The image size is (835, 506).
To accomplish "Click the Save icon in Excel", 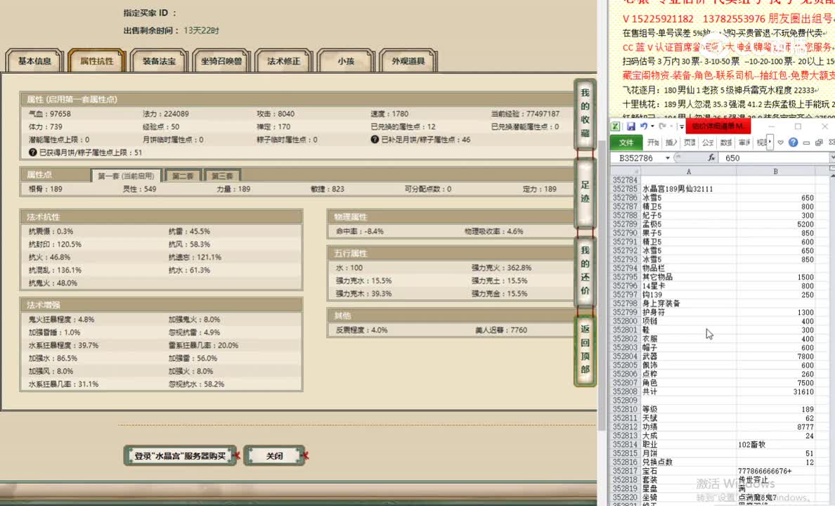I will click(x=632, y=126).
